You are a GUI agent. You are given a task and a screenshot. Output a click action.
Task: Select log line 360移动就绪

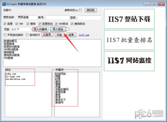(x=11, y=49)
